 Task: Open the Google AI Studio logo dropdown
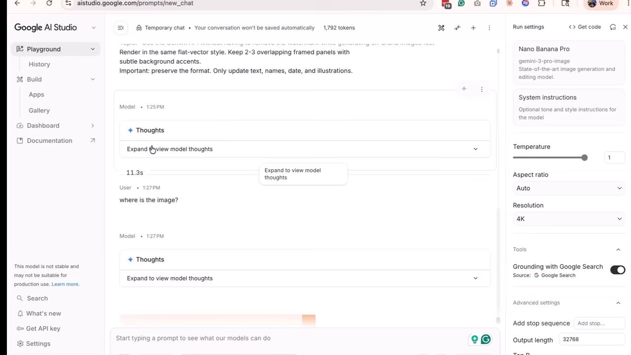[94, 28]
